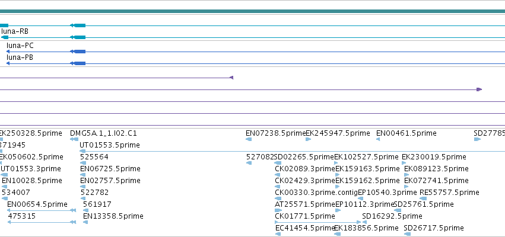Click the EC41454.5prime EST label
Viewport: 505px width, 237px height.
click(306, 228)
